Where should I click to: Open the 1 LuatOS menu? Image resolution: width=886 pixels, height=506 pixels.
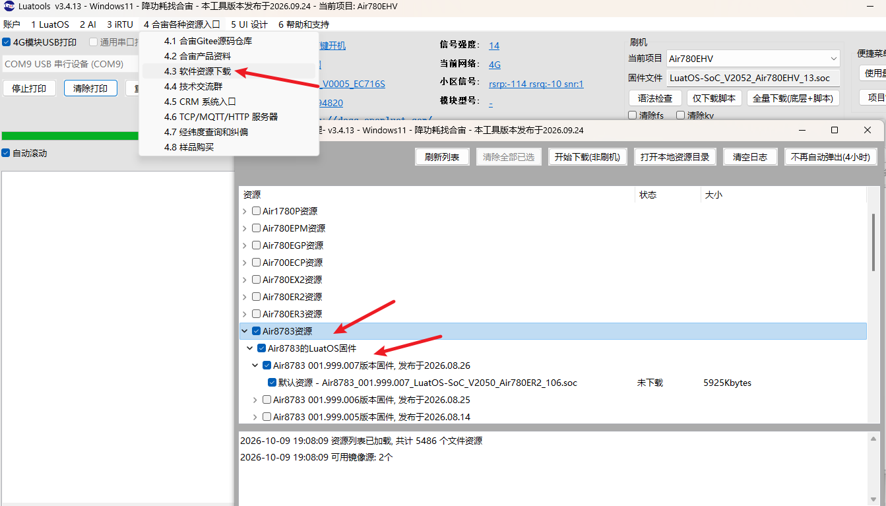tap(50, 24)
